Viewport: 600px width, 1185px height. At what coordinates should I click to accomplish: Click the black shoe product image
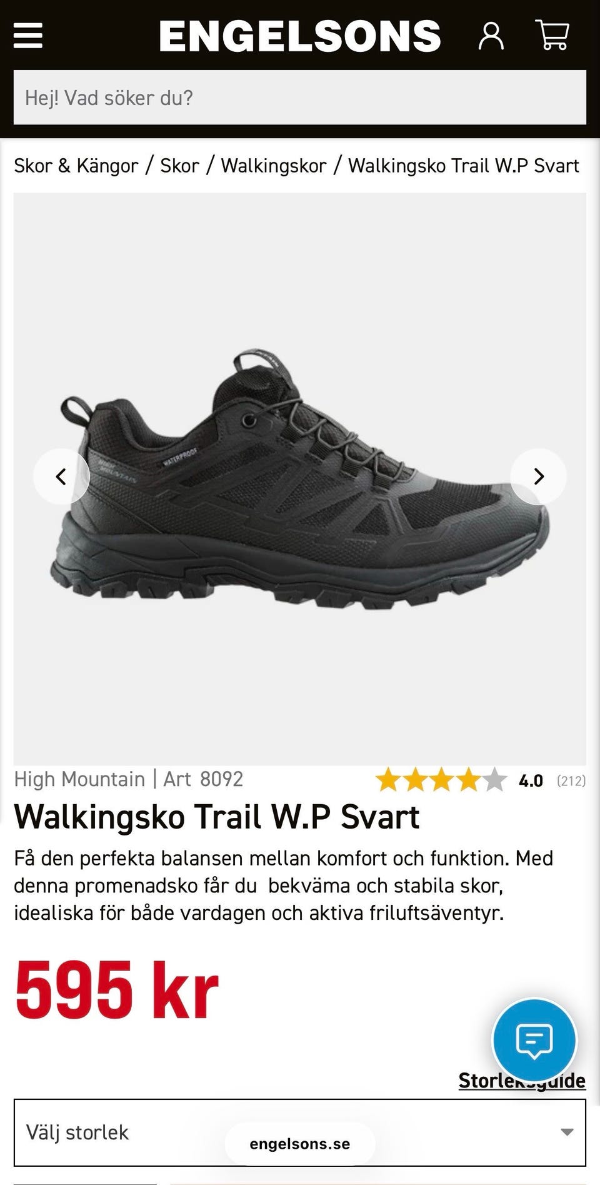300,478
